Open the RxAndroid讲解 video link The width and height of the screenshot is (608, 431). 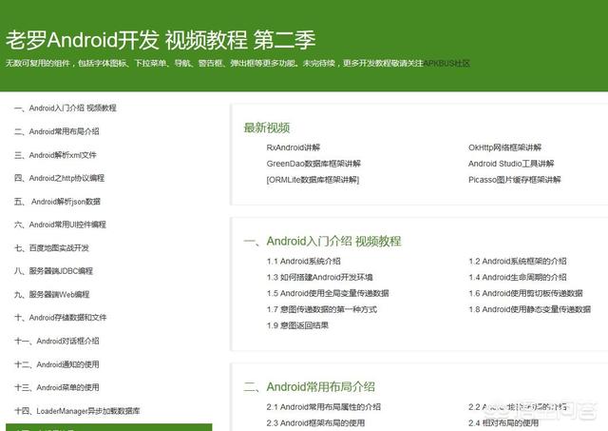pos(294,147)
